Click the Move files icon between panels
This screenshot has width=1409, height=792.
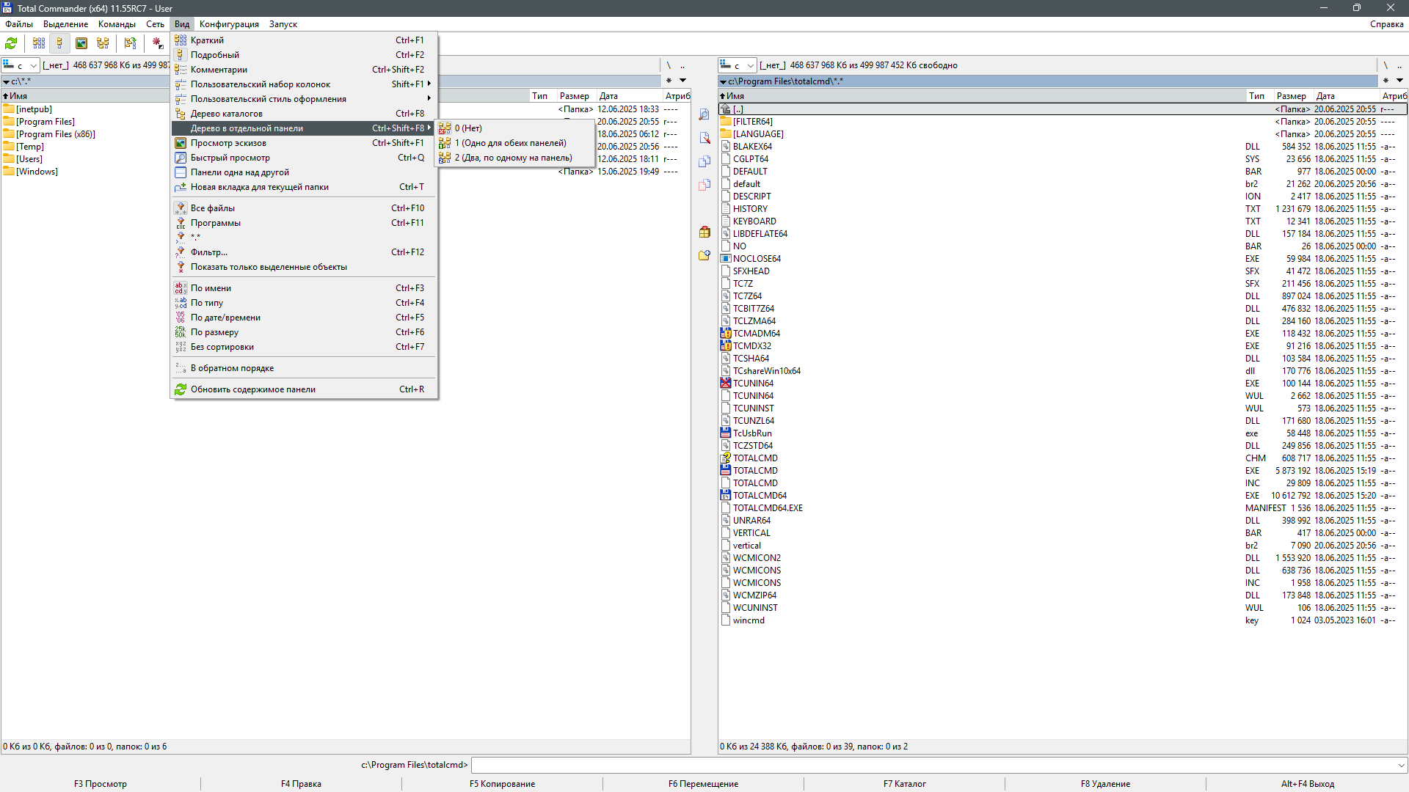point(704,185)
